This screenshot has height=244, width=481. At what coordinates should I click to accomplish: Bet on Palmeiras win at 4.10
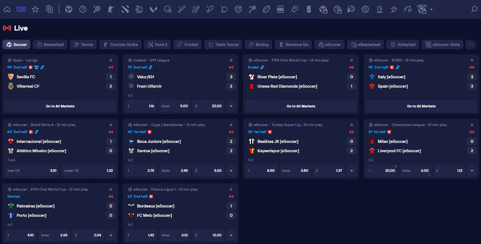[21, 235]
